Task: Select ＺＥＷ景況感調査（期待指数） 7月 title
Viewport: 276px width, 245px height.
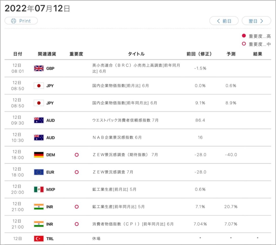Action: tap(125, 155)
